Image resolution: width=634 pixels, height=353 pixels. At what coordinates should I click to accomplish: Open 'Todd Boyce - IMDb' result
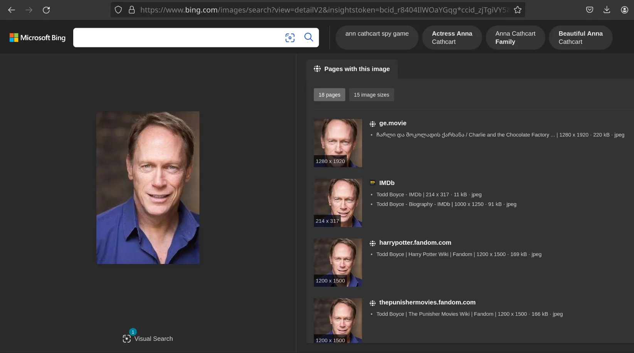[429, 195]
